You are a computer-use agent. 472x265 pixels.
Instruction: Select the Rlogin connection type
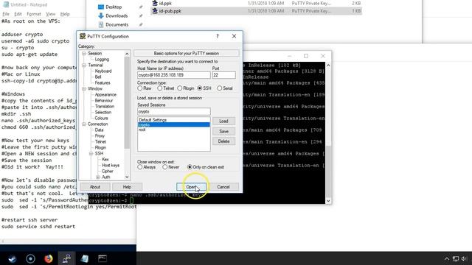pos(180,88)
